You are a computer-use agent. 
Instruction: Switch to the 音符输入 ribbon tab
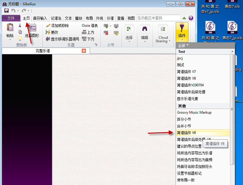click(40, 18)
